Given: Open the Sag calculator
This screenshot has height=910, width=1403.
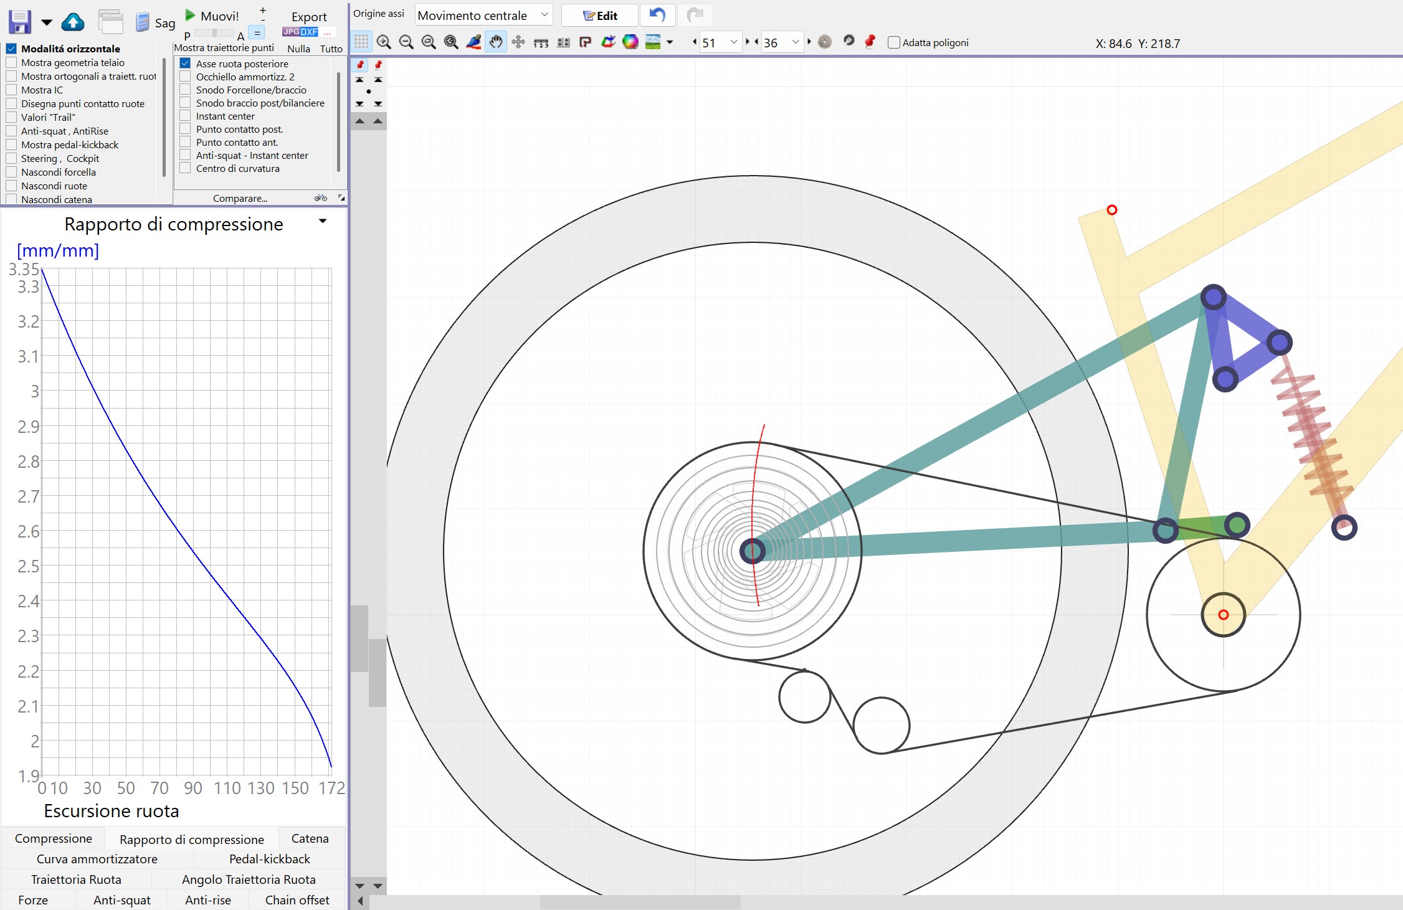Looking at the screenshot, I should (x=155, y=23).
